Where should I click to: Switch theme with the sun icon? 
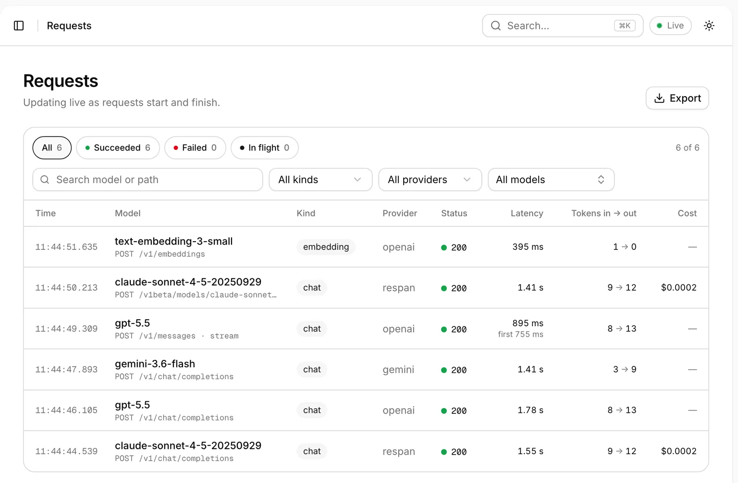[709, 25]
